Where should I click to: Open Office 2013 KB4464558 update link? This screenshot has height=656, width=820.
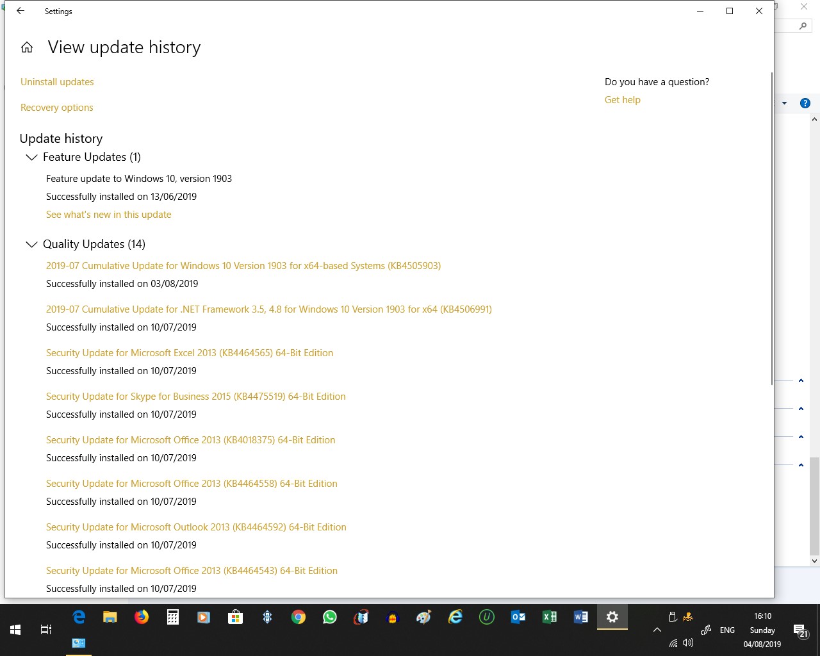pyautogui.click(x=192, y=484)
